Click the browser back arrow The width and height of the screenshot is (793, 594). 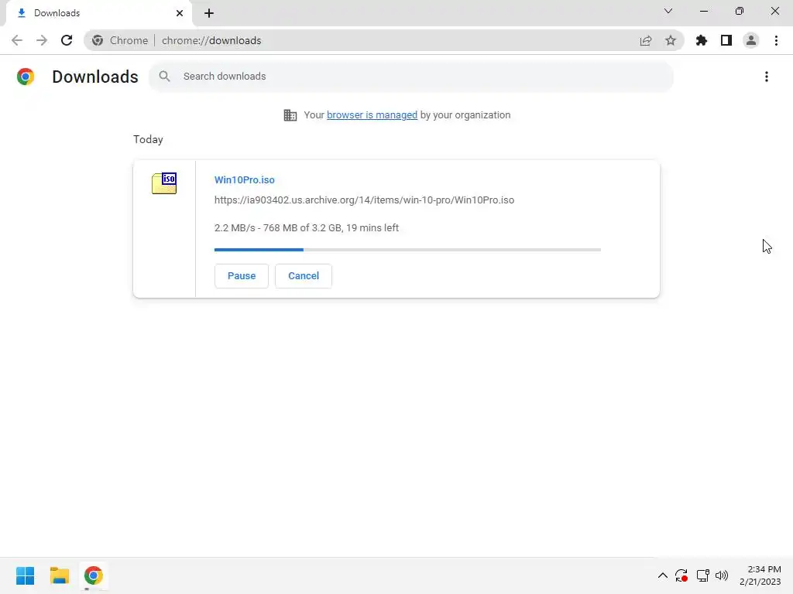pyautogui.click(x=17, y=40)
